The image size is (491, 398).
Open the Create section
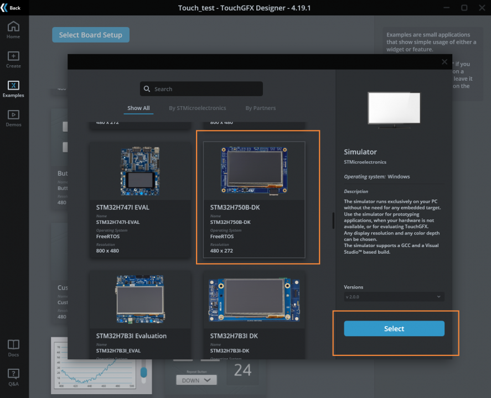point(13,59)
